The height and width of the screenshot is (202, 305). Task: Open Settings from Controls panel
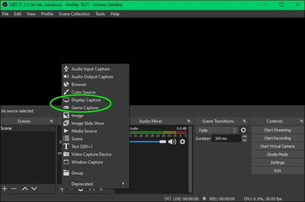pos(278,163)
